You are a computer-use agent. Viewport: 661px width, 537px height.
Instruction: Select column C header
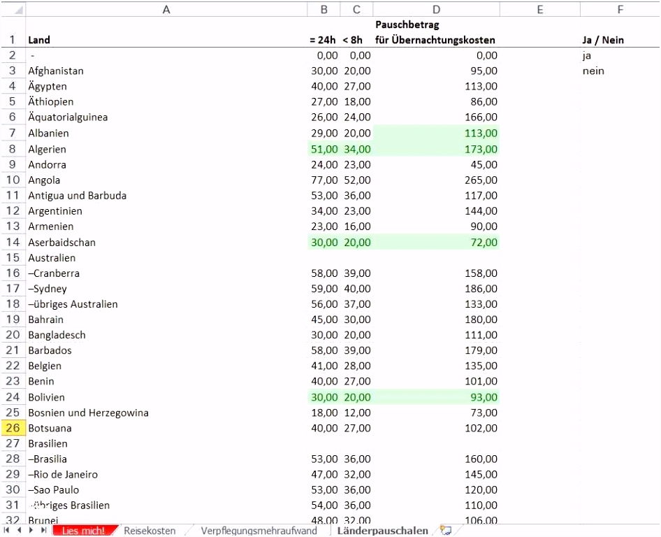click(x=356, y=9)
